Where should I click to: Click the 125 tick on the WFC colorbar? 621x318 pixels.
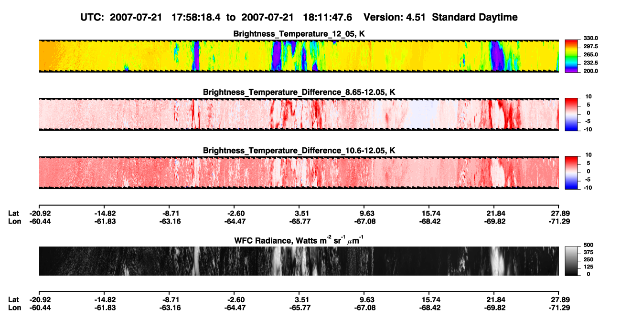tap(588, 267)
